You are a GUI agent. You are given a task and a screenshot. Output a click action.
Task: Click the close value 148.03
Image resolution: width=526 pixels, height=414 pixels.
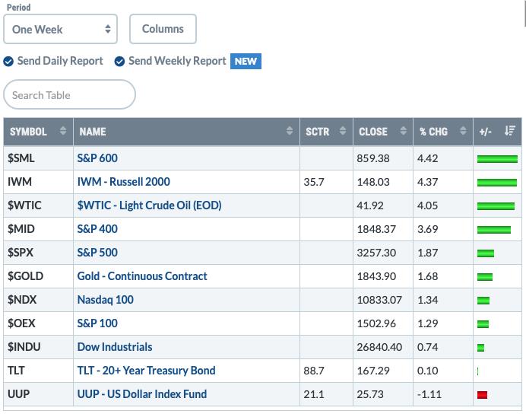click(x=373, y=182)
